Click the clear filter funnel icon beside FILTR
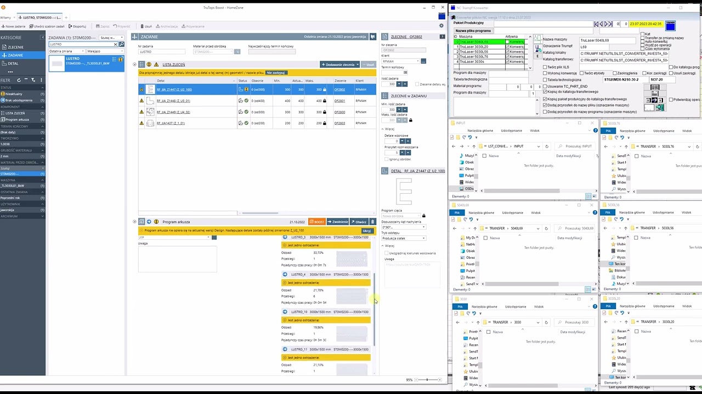This screenshot has width=702, height=394. tap(33, 80)
